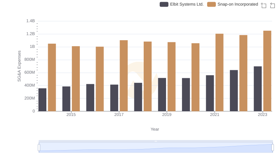Click the 2021 Snap-on Incorporated bar
This screenshot has height=161, width=279.
219,72
